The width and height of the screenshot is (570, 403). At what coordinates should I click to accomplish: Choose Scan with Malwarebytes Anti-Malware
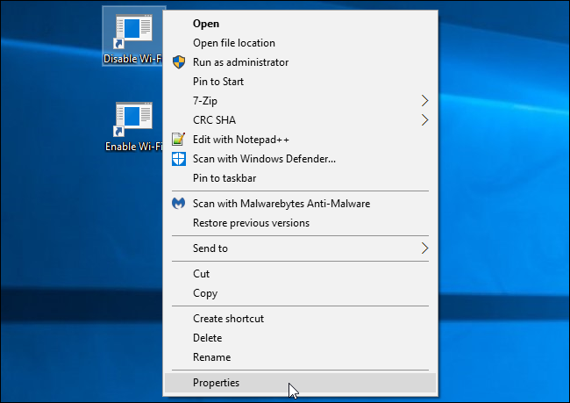pyautogui.click(x=300, y=204)
